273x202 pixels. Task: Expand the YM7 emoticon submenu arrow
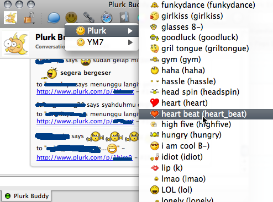[130, 42]
